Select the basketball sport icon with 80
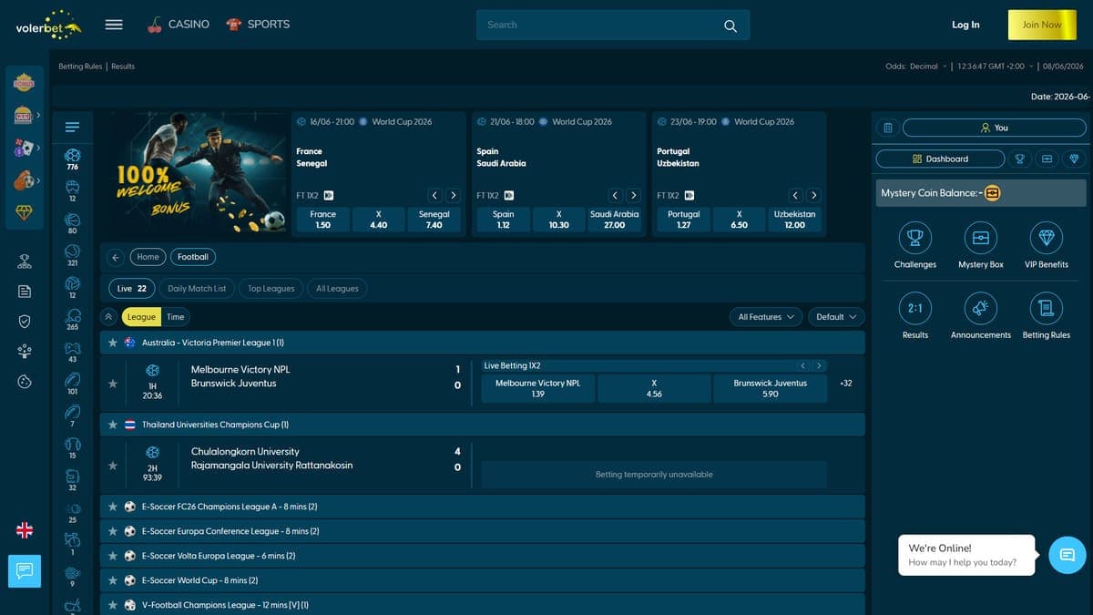 pyautogui.click(x=73, y=224)
